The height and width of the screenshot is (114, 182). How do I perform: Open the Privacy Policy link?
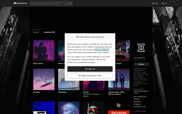(101, 50)
